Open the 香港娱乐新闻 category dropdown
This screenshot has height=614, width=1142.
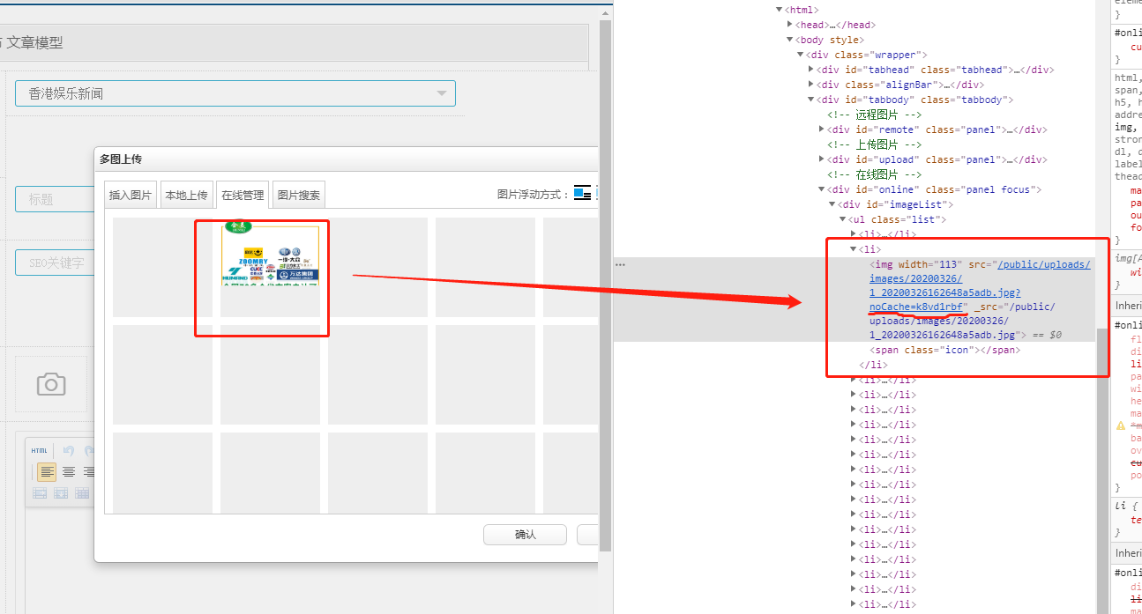235,93
